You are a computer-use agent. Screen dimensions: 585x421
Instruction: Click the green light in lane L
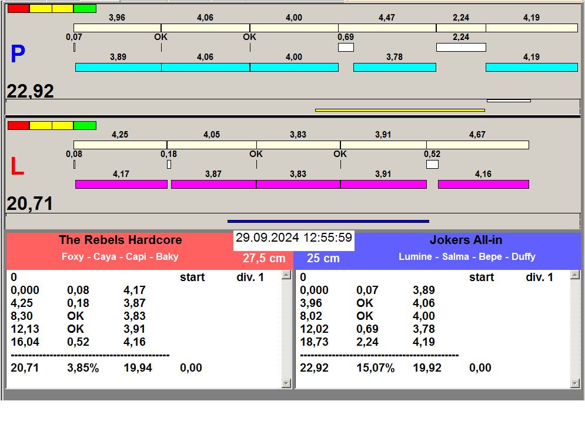(x=85, y=125)
